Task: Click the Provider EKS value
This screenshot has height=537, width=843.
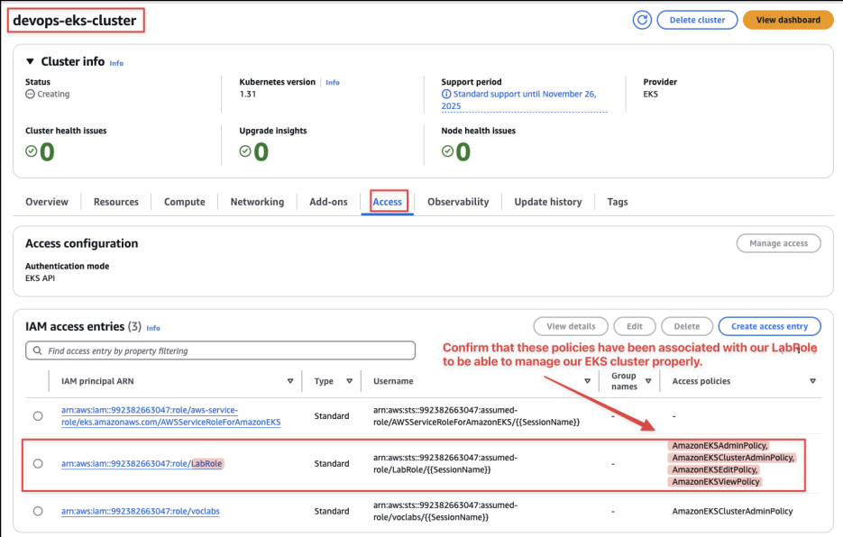Action: click(651, 94)
